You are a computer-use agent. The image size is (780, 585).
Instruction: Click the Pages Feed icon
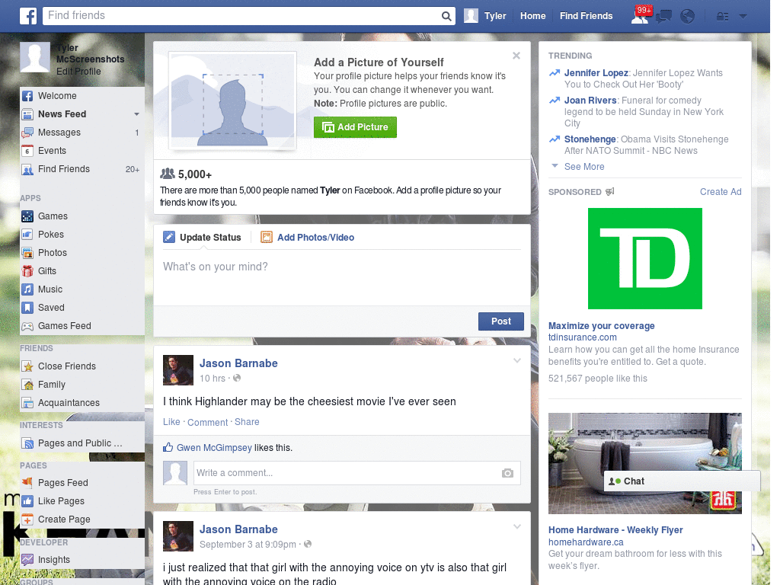[x=27, y=482]
